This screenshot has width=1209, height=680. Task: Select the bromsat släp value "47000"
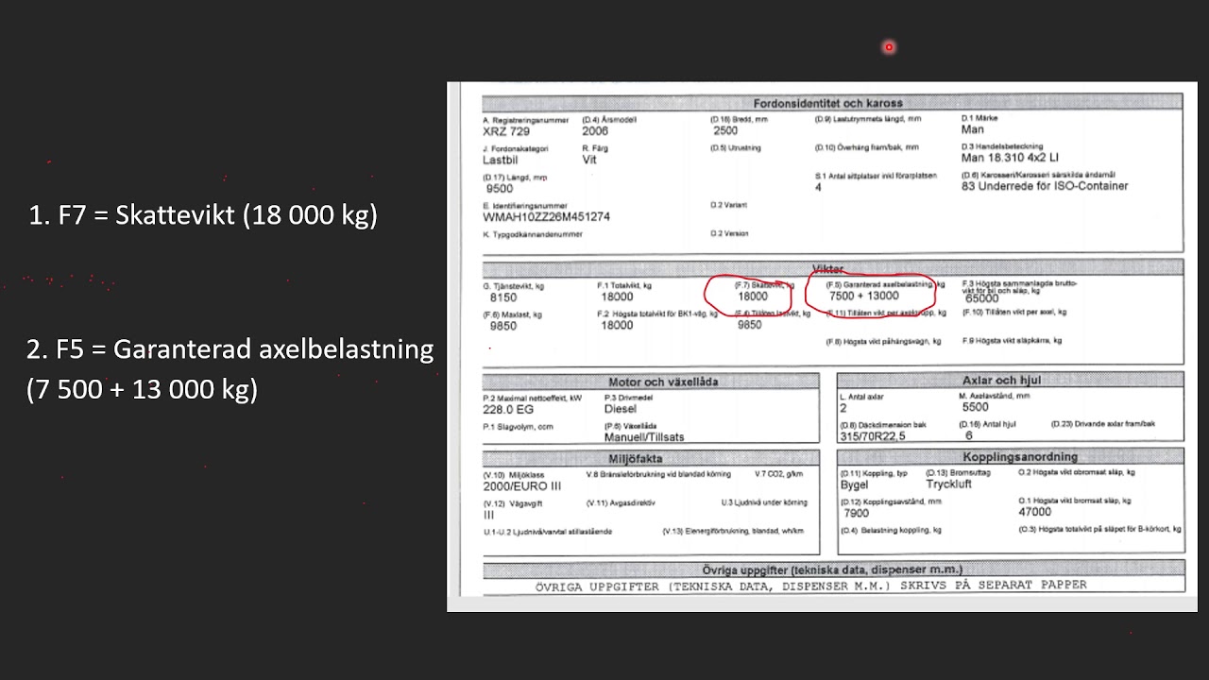[x=1035, y=512]
